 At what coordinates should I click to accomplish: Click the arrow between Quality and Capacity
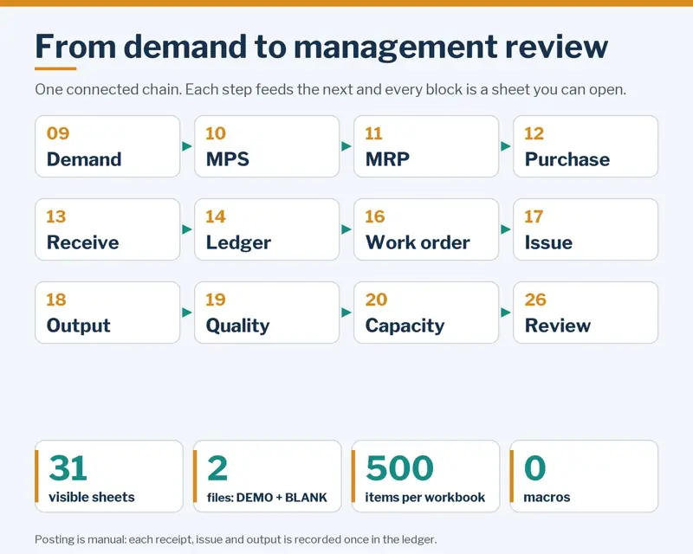click(346, 312)
